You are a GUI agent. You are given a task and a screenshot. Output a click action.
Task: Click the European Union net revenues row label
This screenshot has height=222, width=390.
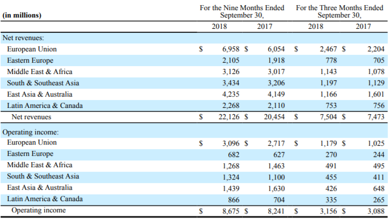click(x=32, y=49)
